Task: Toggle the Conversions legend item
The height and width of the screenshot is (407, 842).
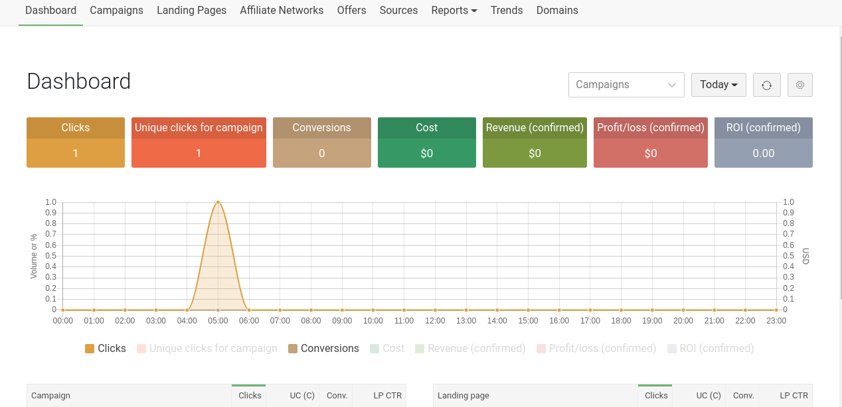Action: pyautogui.click(x=323, y=349)
